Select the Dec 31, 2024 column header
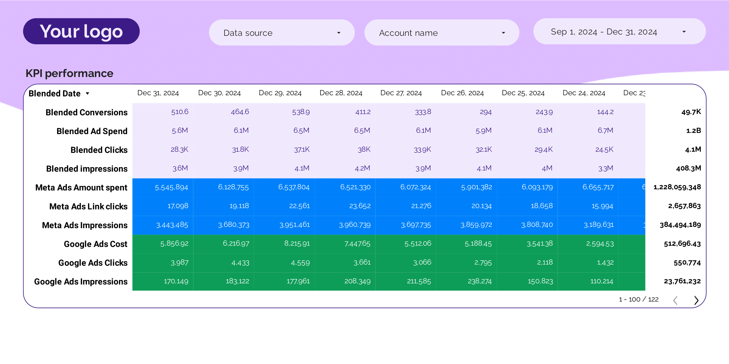Viewport: 729px width, 364px height. [x=158, y=93]
